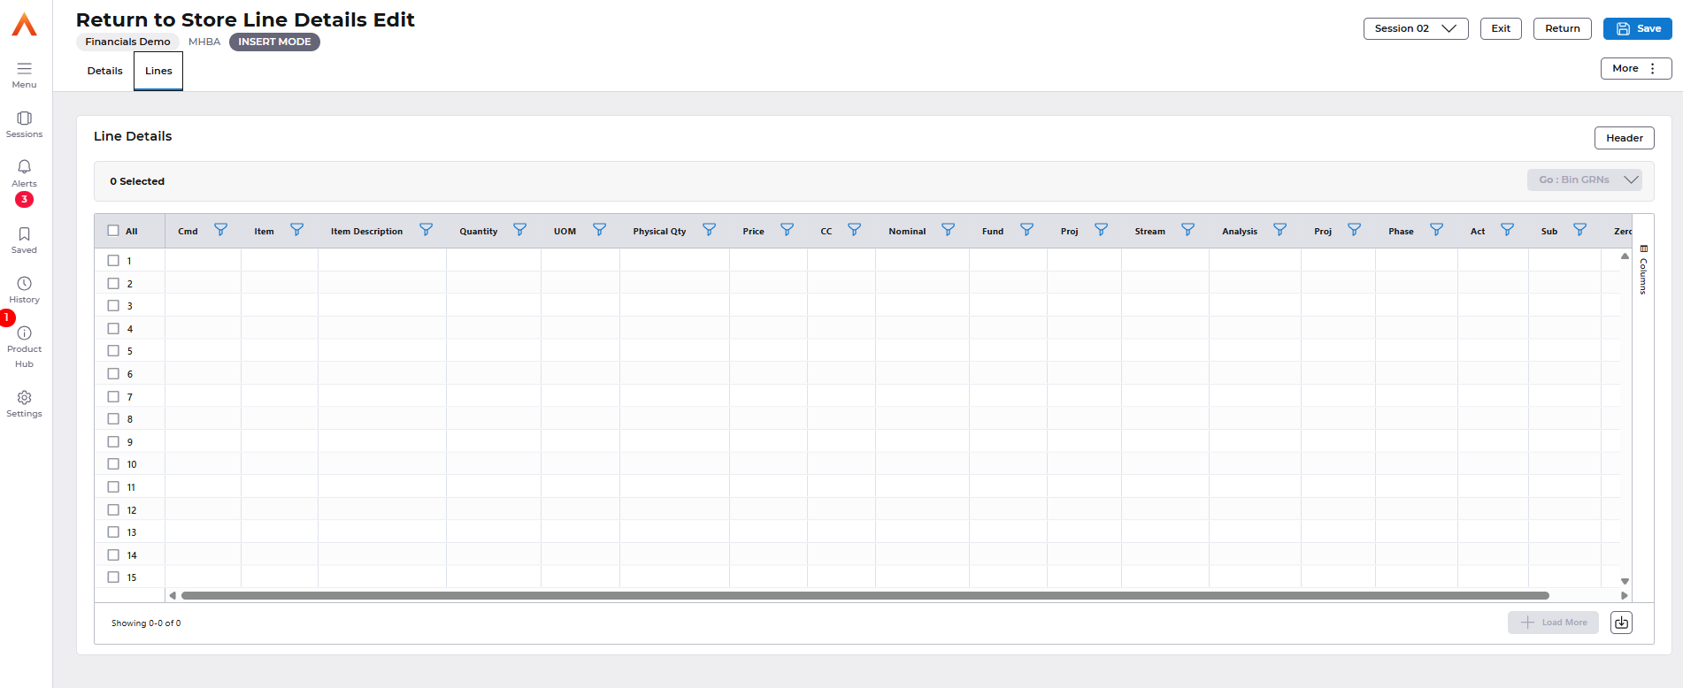The height and width of the screenshot is (688, 1683).
Task: Click the grid scroll-down arrow
Action: 1625,581
